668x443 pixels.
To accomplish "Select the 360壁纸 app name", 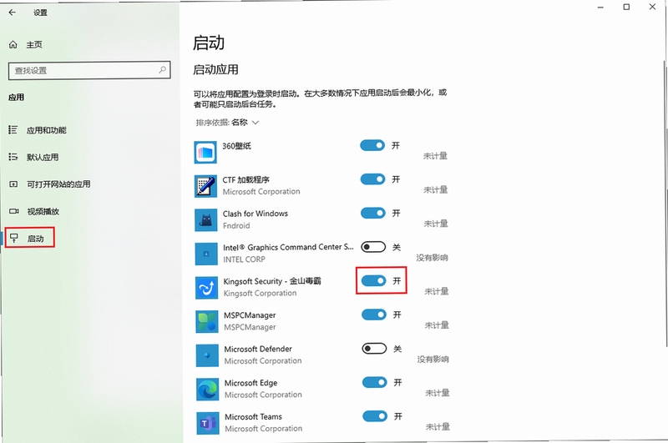I will pos(236,146).
